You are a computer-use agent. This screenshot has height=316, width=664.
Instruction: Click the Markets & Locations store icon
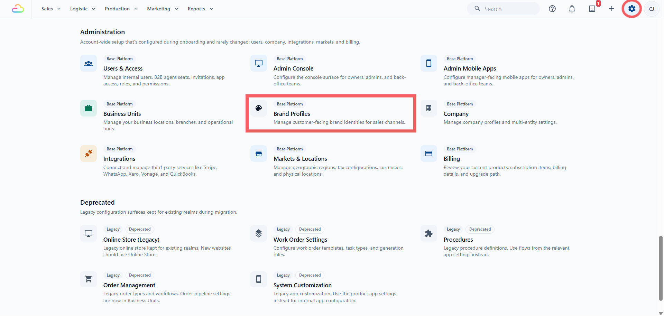pos(259,154)
